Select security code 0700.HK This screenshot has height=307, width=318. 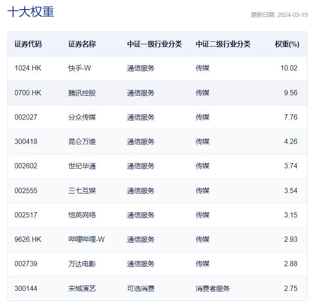click(x=28, y=93)
